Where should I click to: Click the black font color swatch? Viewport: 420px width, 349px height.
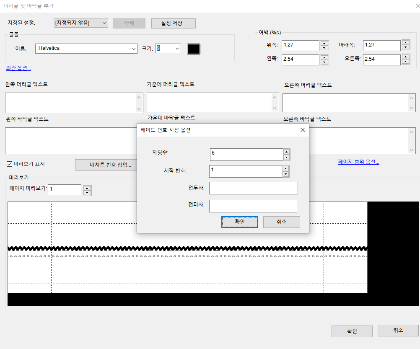coord(193,49)
